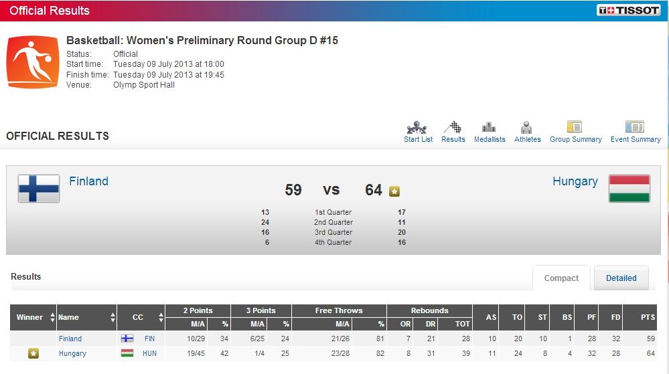Click the Hungary link in the results table
669x374 pixels.
coord(72,353)
